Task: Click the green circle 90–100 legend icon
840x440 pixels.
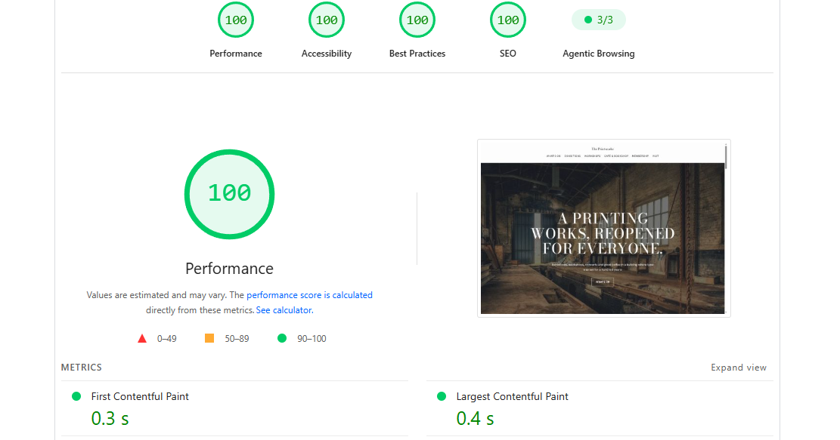Action: coord(282,338)
